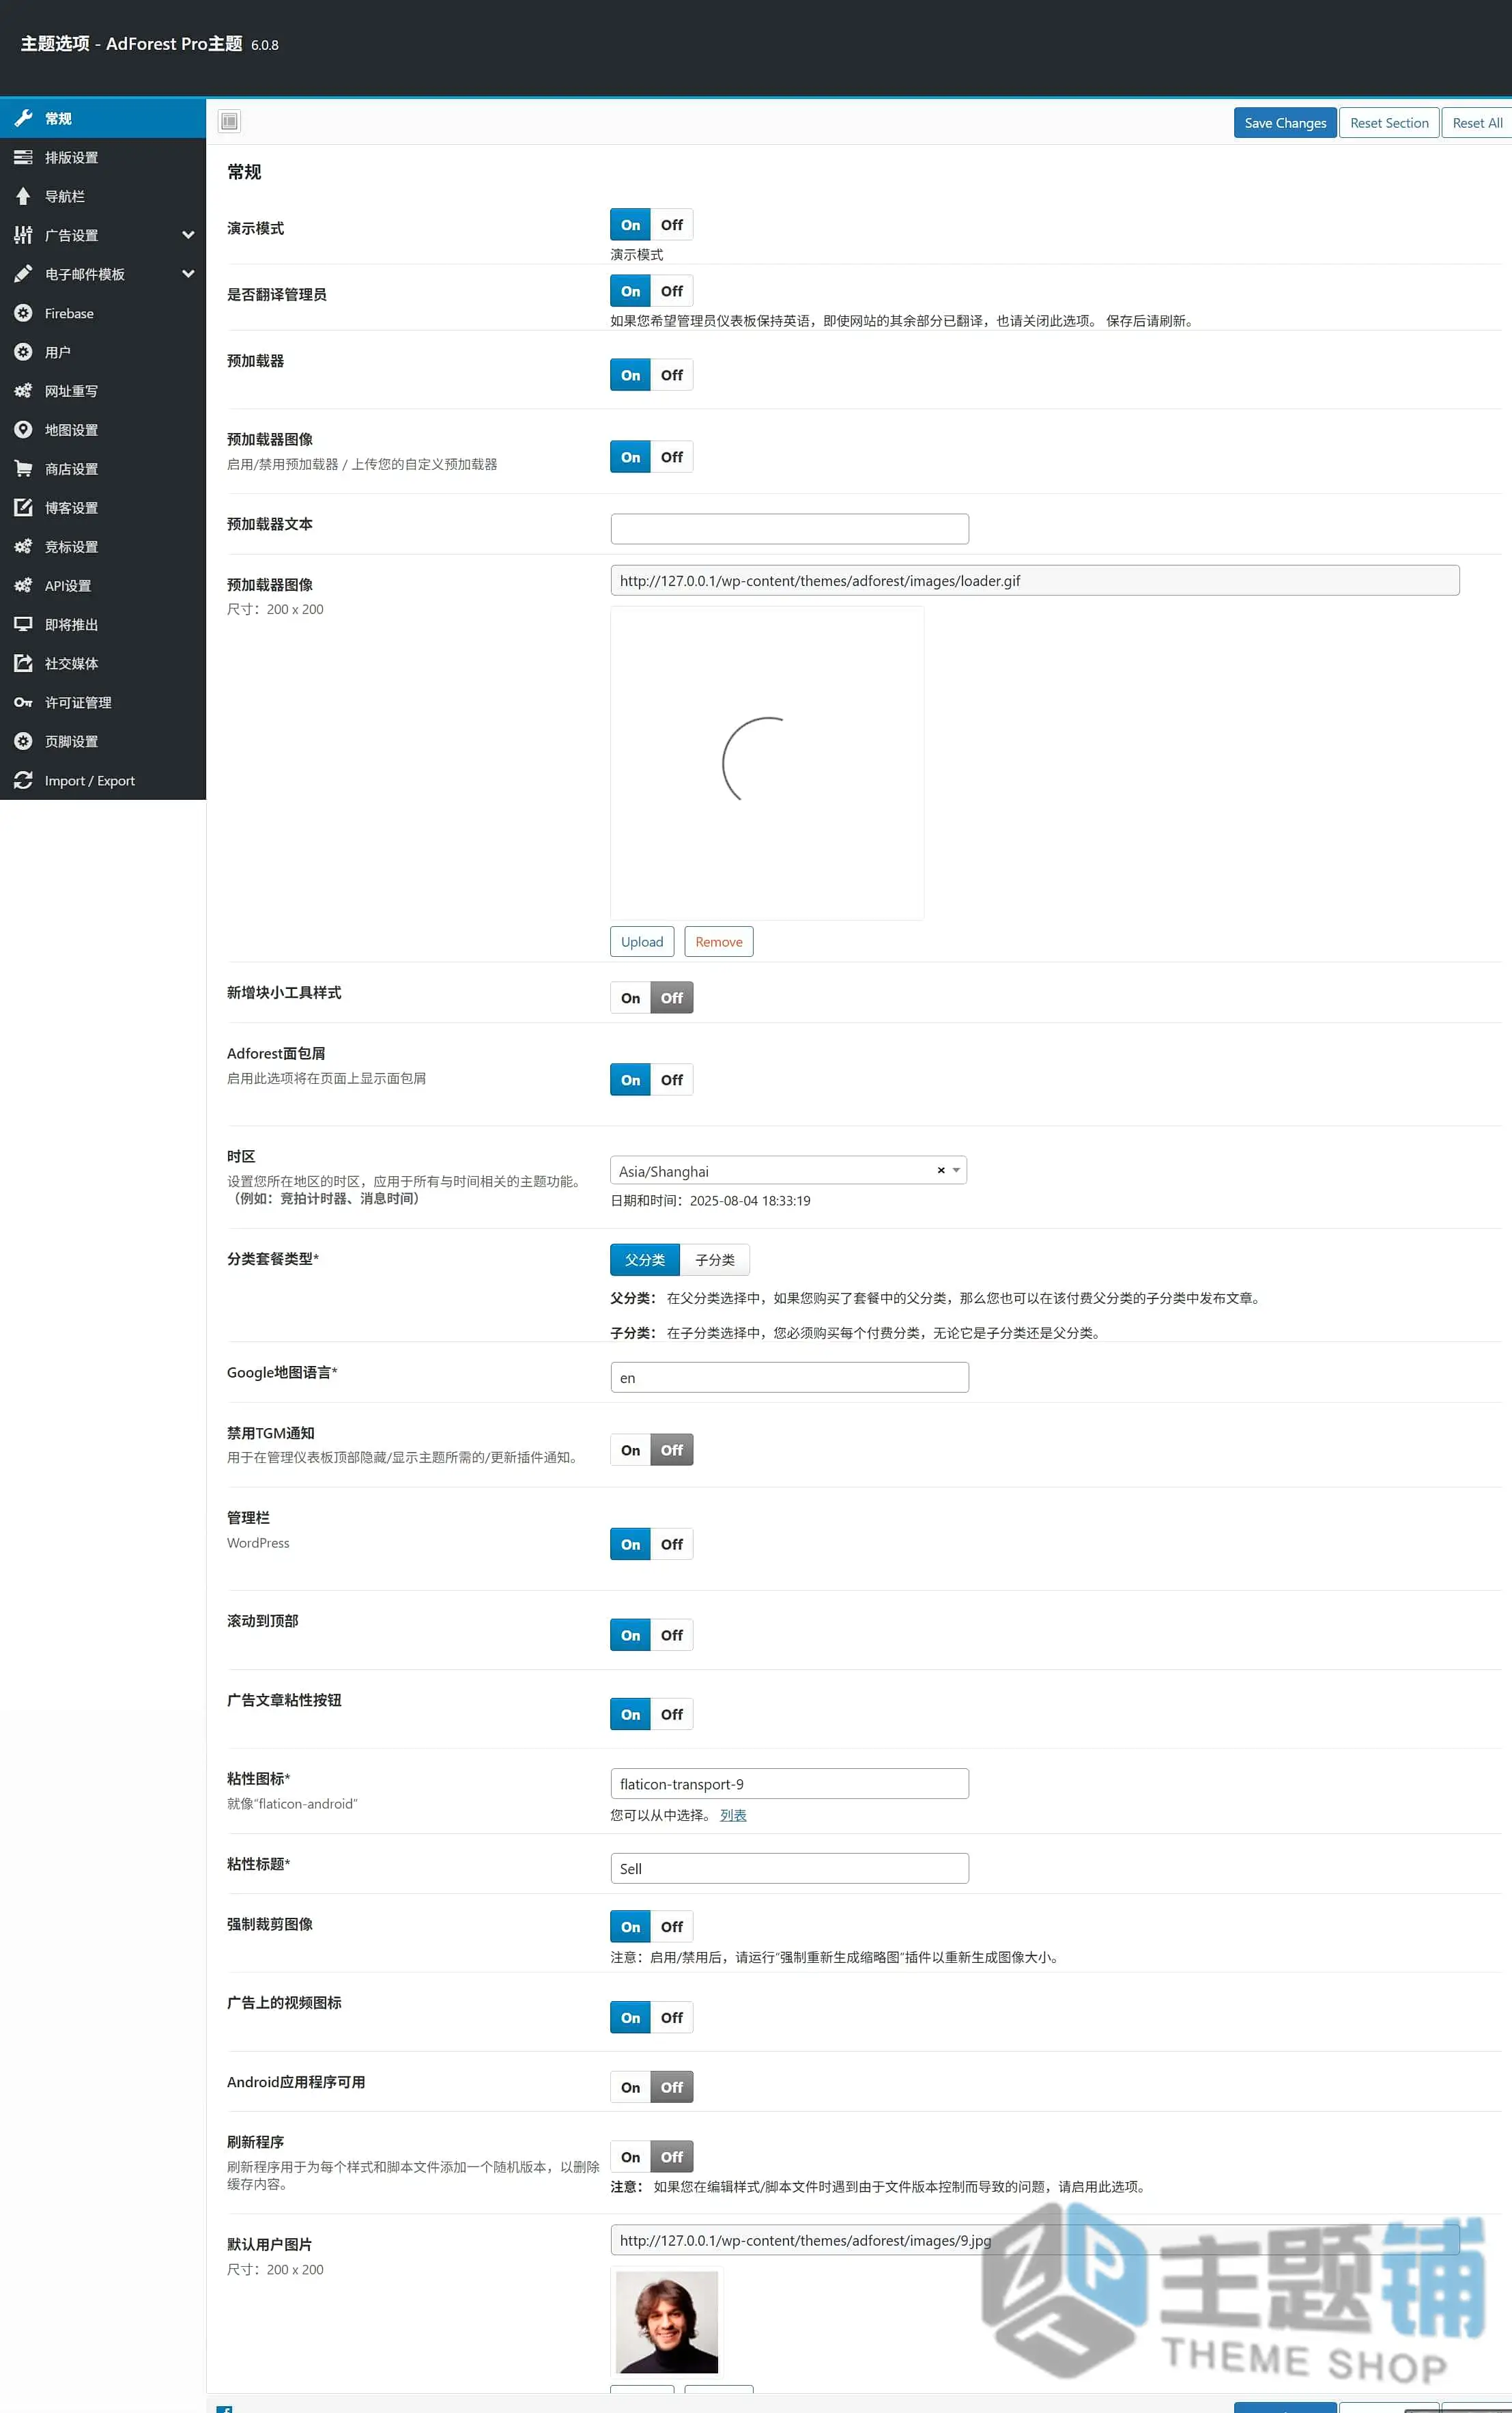Turn off 广告文章粘性按钮
Viewport: 1512px width, 2413px height.
point(672,1715)
